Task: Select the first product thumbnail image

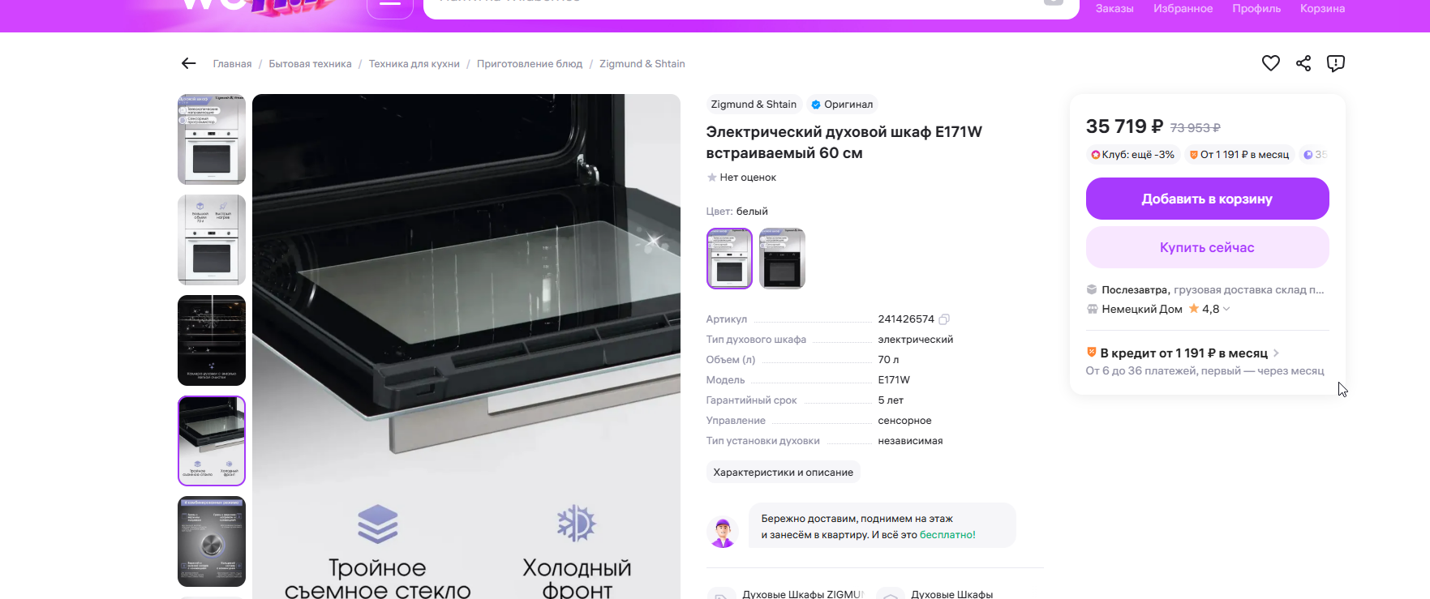Action: point(212,139)
